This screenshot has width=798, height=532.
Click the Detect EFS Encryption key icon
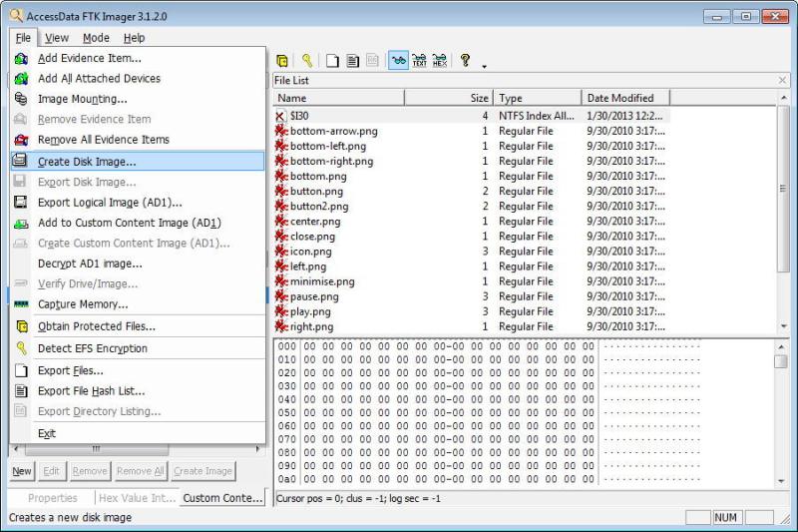tap(21, 348)
